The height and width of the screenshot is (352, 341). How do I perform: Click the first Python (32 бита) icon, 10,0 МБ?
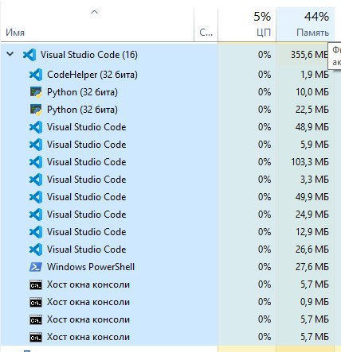[x=36, y=92]
